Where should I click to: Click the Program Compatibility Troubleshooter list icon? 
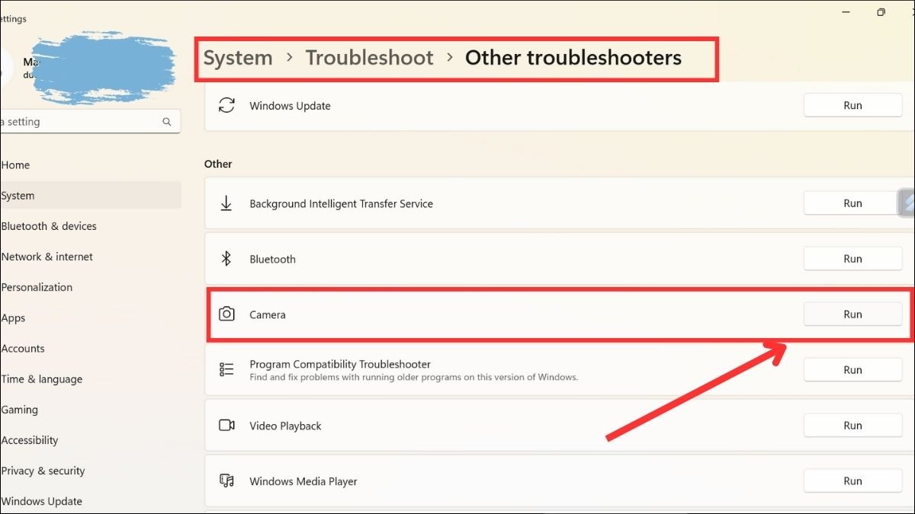point(226,370)
